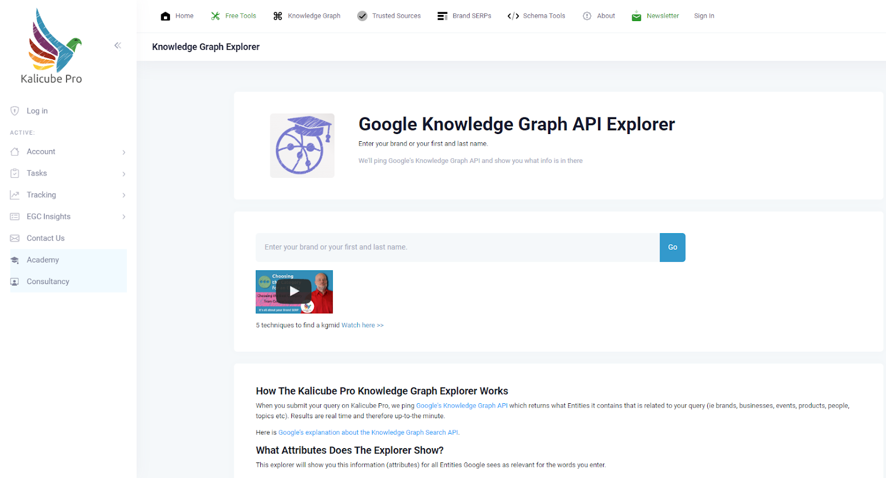Click the About info circle icon

tap(587, 16)
